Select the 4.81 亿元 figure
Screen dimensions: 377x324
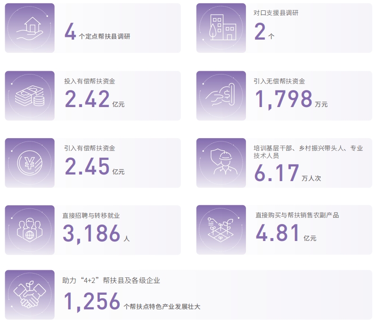pyautogui.click(x=285, y=234)
